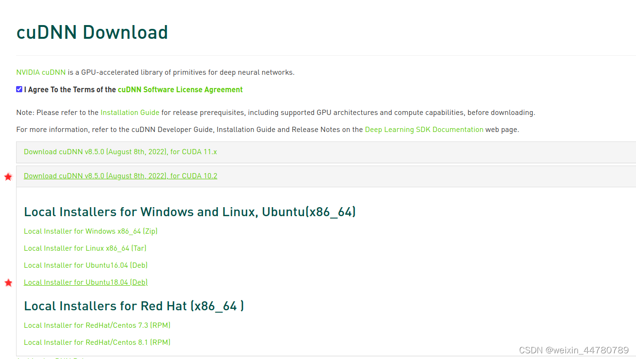This screenshot has width=636, height=359.
Task: Open the Deep Learning SDK Documentation link
Action: coord(424,129)
